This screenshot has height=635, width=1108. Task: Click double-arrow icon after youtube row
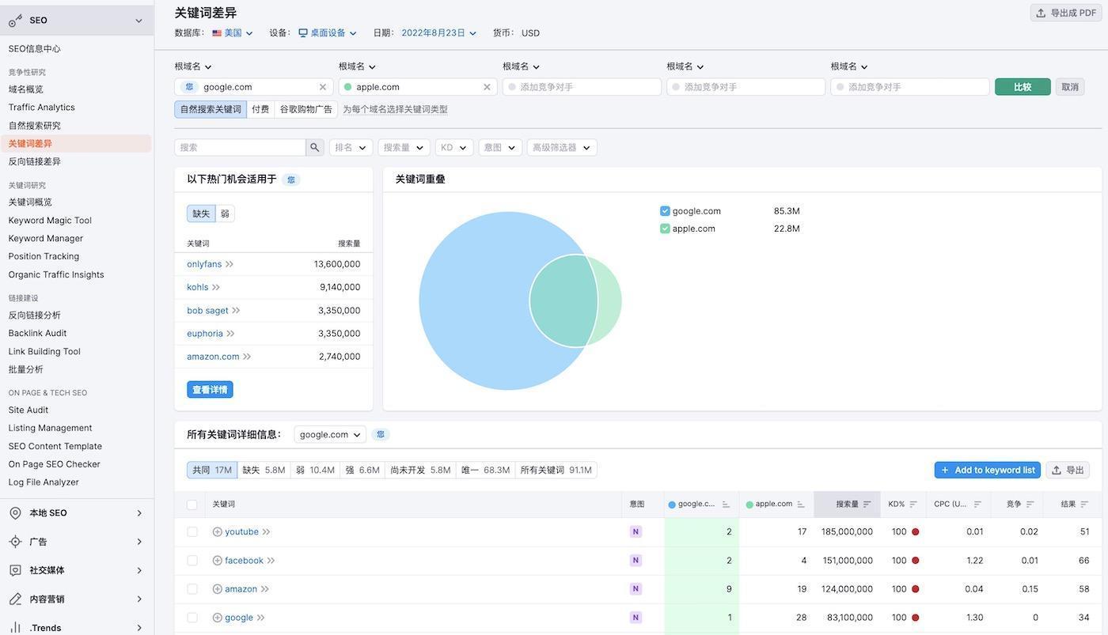pos(266,532)
